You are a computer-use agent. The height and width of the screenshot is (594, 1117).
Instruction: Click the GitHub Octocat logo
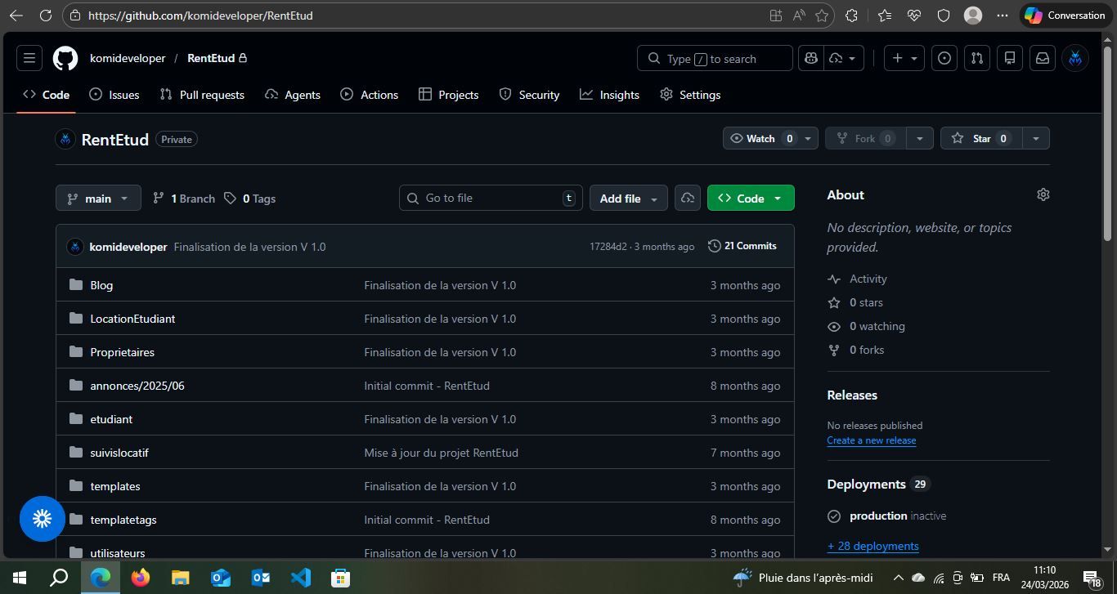[65, 58]
